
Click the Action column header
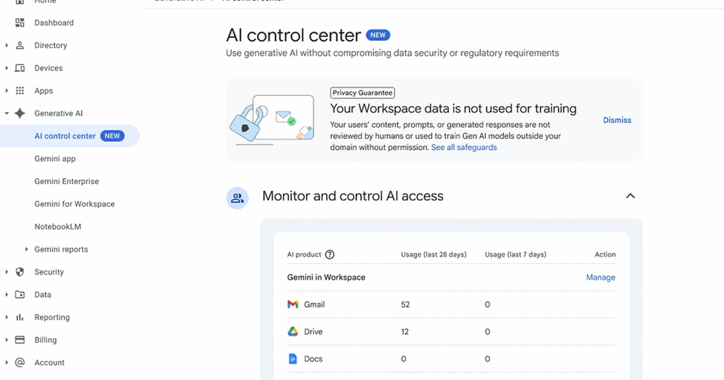[x=605, y=255]
